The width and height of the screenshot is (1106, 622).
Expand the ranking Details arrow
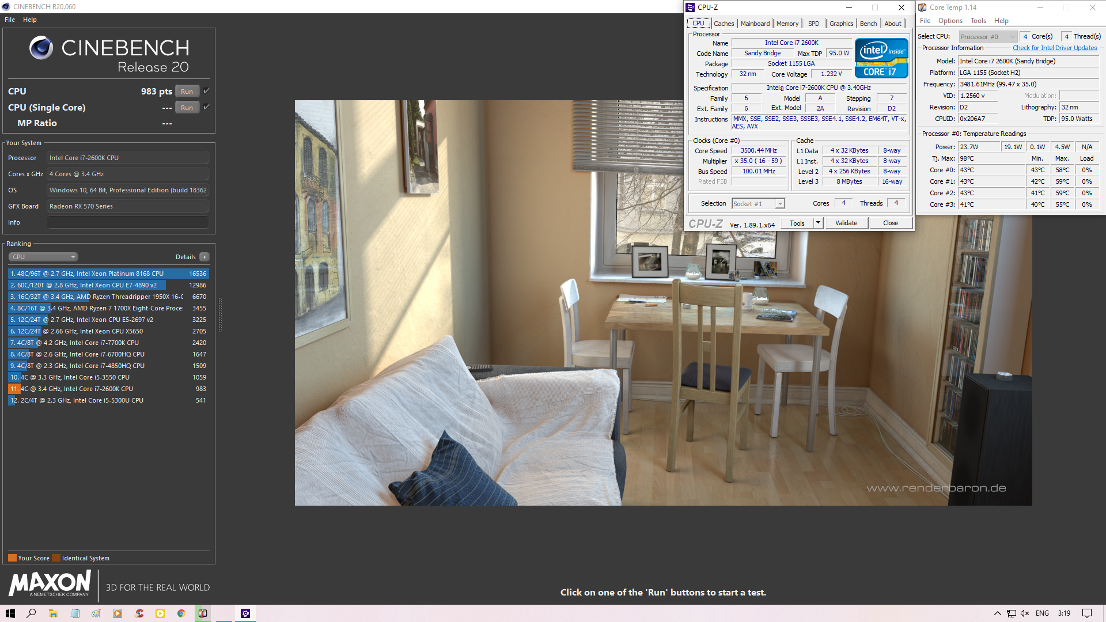[204, 257]
